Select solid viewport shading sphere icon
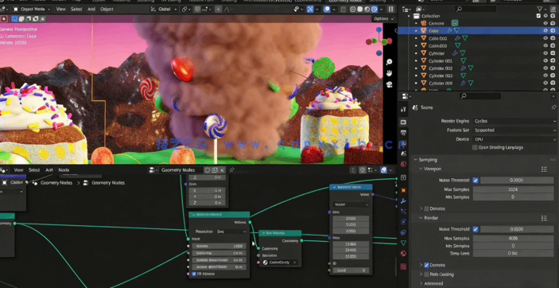The height and width of the screenshot is (288, 559). pyautogui.click(x=360, y=10)
